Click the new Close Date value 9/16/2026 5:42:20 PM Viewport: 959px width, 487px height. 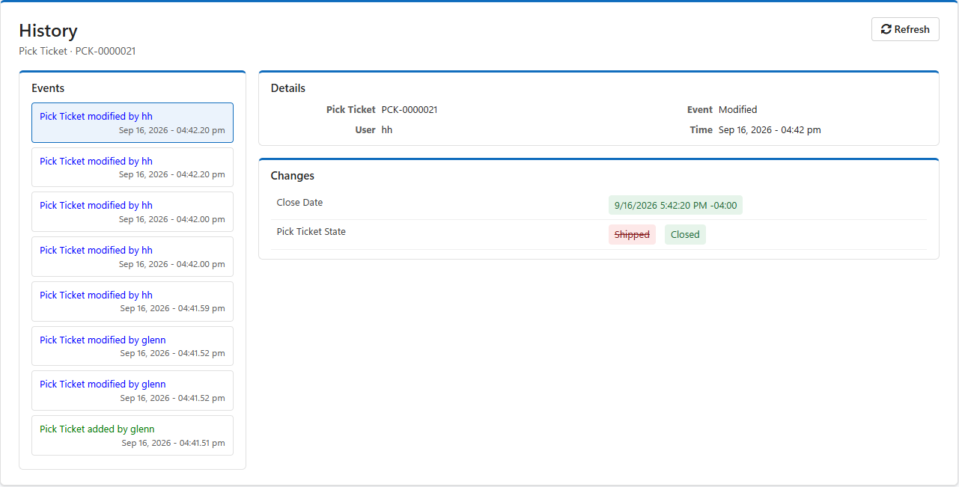675,205
